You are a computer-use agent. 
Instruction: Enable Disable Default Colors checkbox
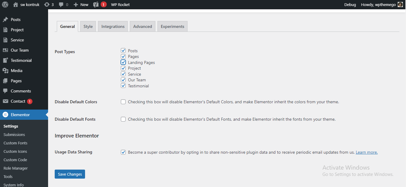pyautogui.click(x=123, y=102)
